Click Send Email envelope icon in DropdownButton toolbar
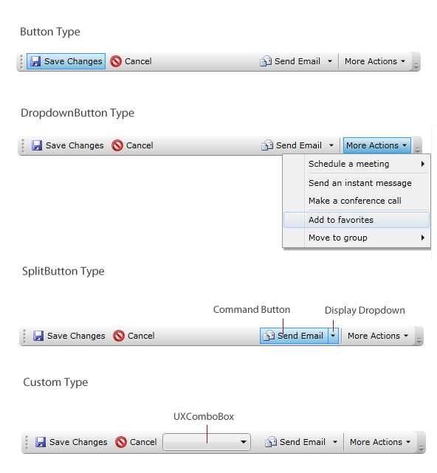Viewport: 437px width, 473px height. tap(267, 145)
